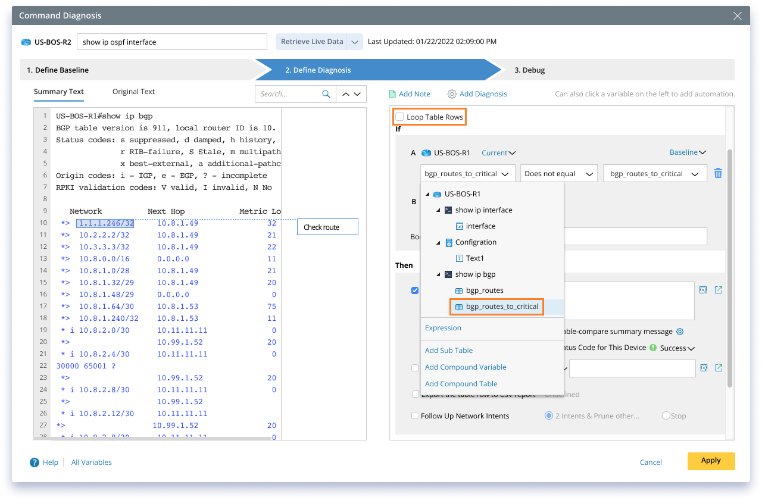Click the Check route label box
This screenshot has height=500, width=762.
327,227
